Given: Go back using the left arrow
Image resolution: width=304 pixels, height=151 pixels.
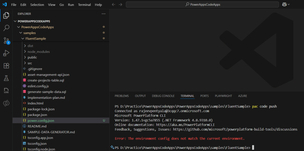Looking at the screenshot, I should [114, 5].
